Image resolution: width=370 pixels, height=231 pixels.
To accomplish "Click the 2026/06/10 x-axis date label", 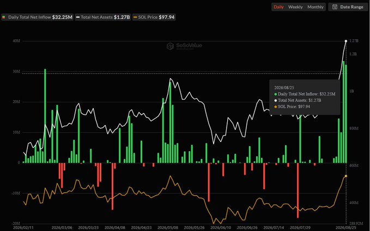I will pyautogui.click(x=221, y=228).
